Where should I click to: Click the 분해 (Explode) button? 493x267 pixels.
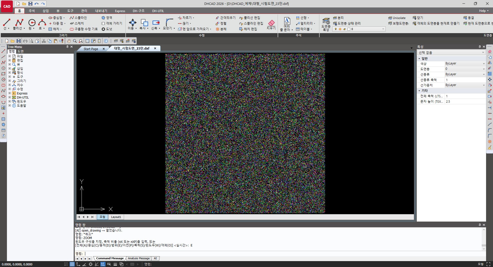click(221, 29)
